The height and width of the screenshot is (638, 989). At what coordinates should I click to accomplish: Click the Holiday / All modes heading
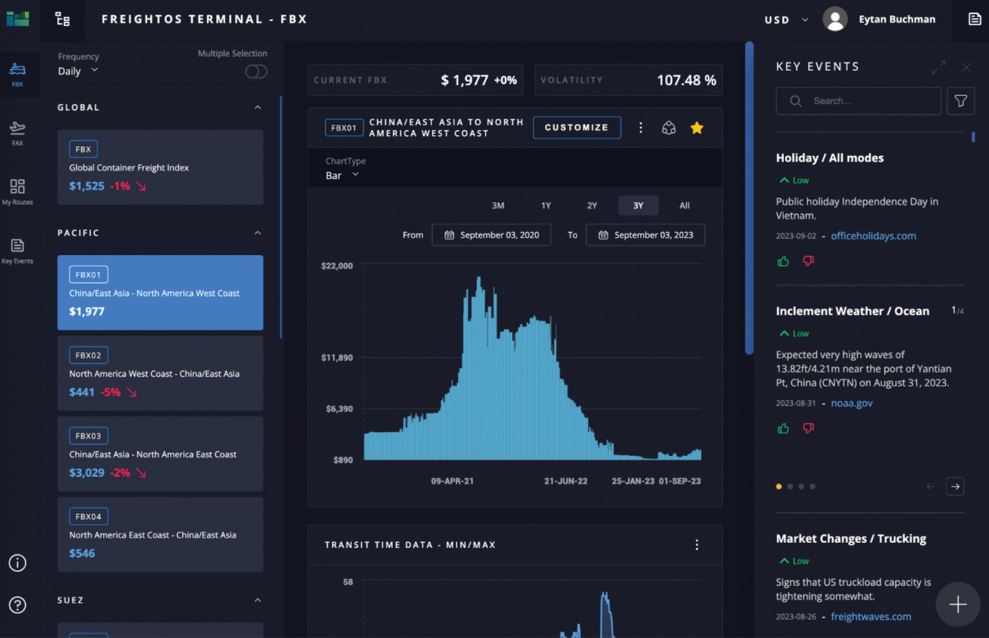tap(830, 158)
